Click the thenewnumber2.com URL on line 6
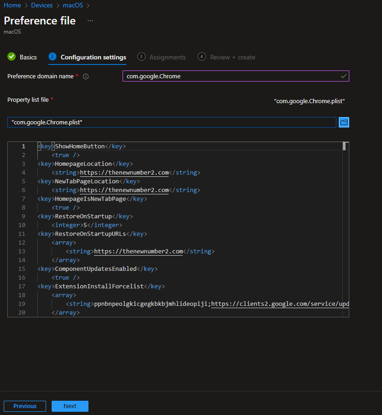The image size is (382, 415). click(124, 190)
